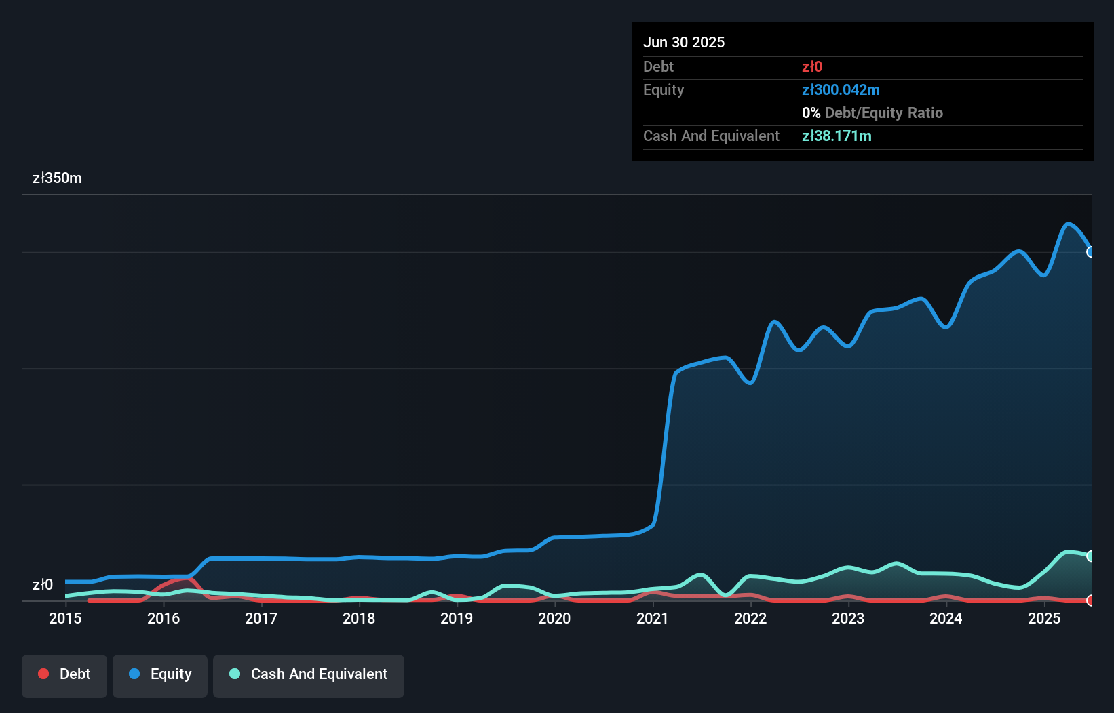Toggle the Debt series visibility

click(64, 674)
